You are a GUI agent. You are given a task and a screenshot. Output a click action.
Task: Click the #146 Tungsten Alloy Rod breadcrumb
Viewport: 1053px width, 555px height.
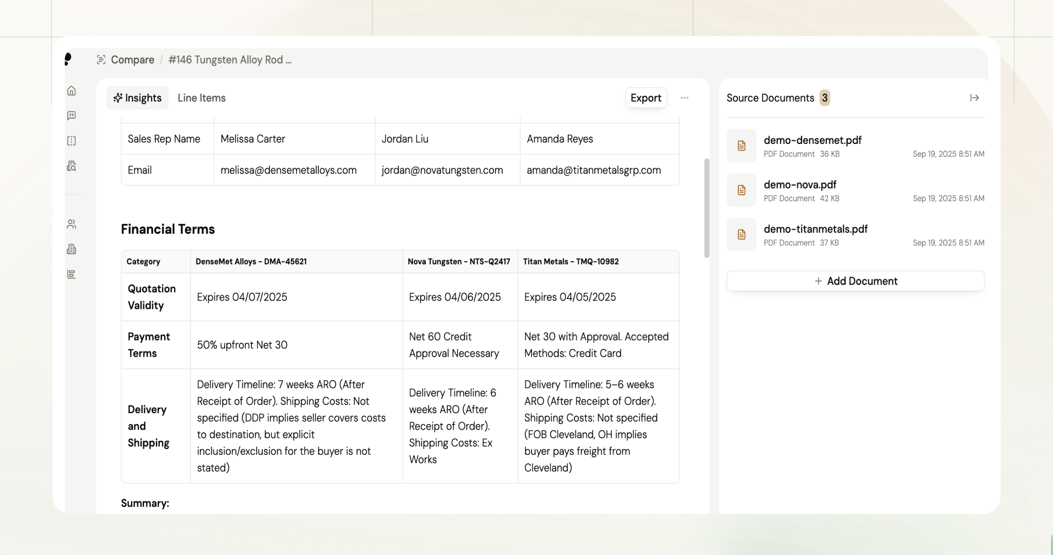coord(230,60)
